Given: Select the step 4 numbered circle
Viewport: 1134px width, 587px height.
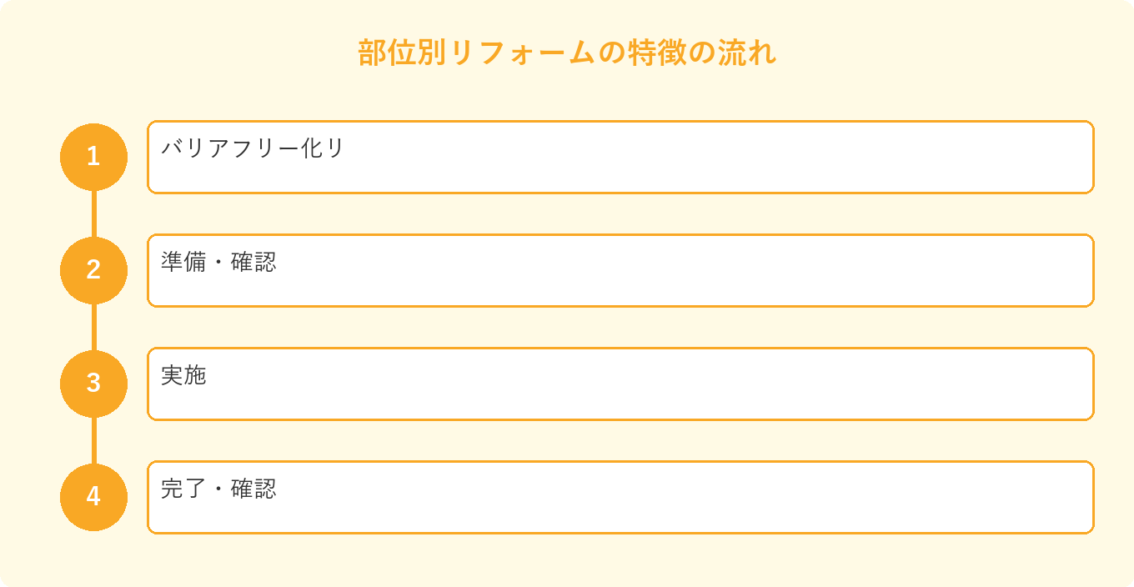Looking at the screenshot, I should point(93,497).
